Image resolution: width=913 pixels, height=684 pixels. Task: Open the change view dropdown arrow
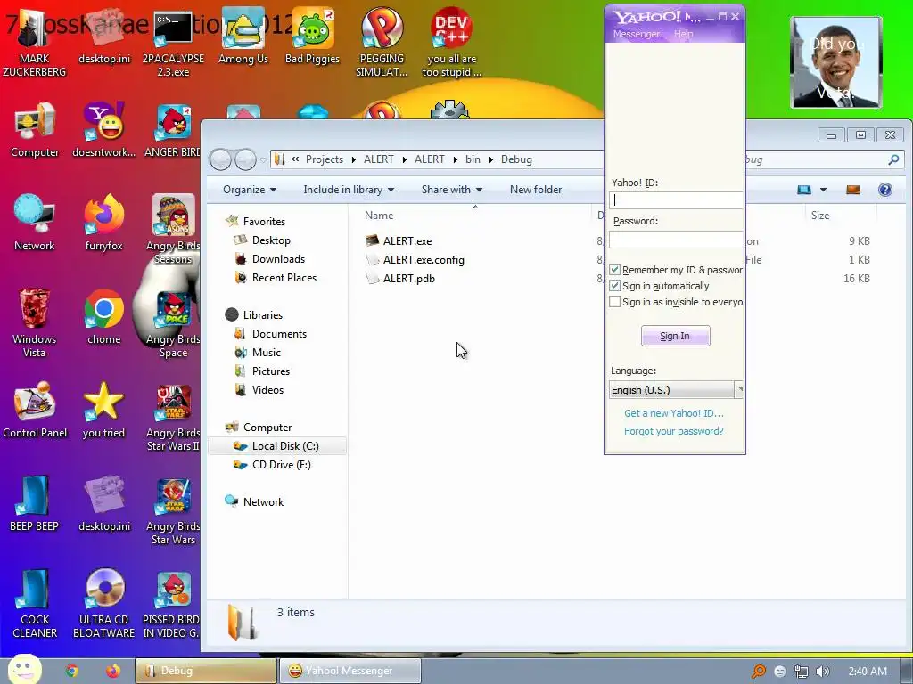pyautogui.click(x=823, y=190)
